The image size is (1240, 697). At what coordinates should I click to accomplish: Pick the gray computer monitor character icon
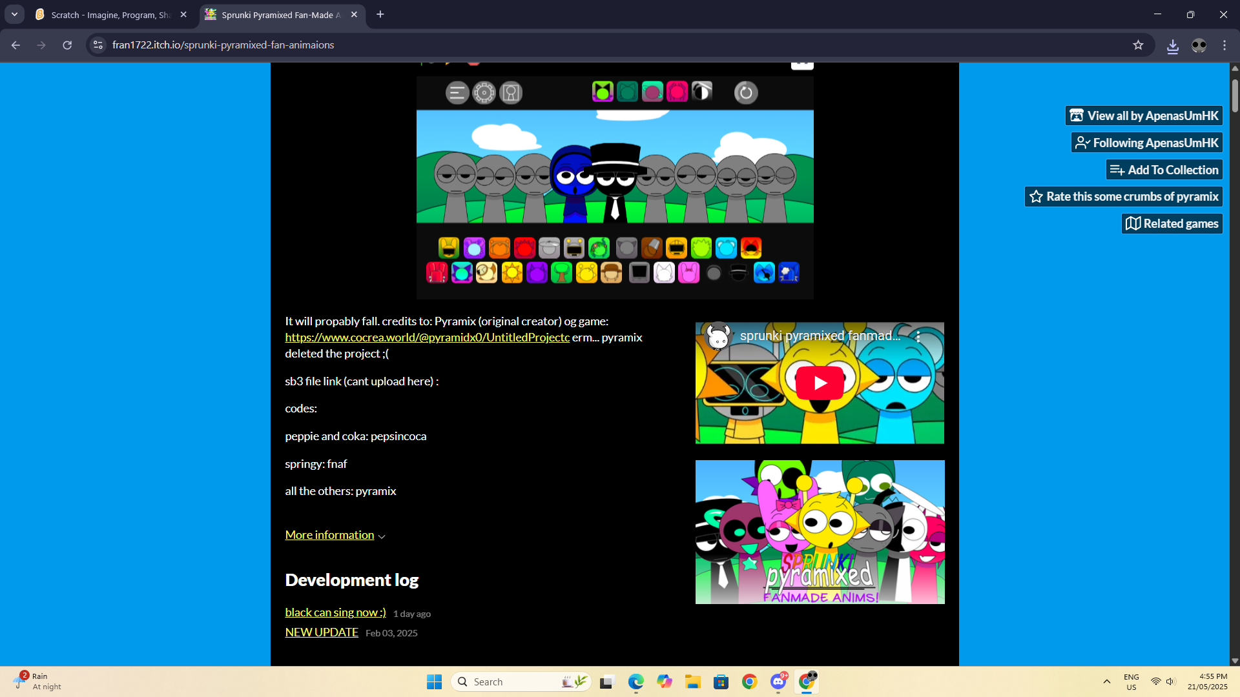tap(639, 273)
